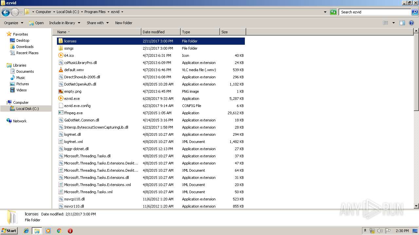The width and height of the screenshot is (419, 235).
Task: Open Chrome from the taskbar
Action: 59,231
